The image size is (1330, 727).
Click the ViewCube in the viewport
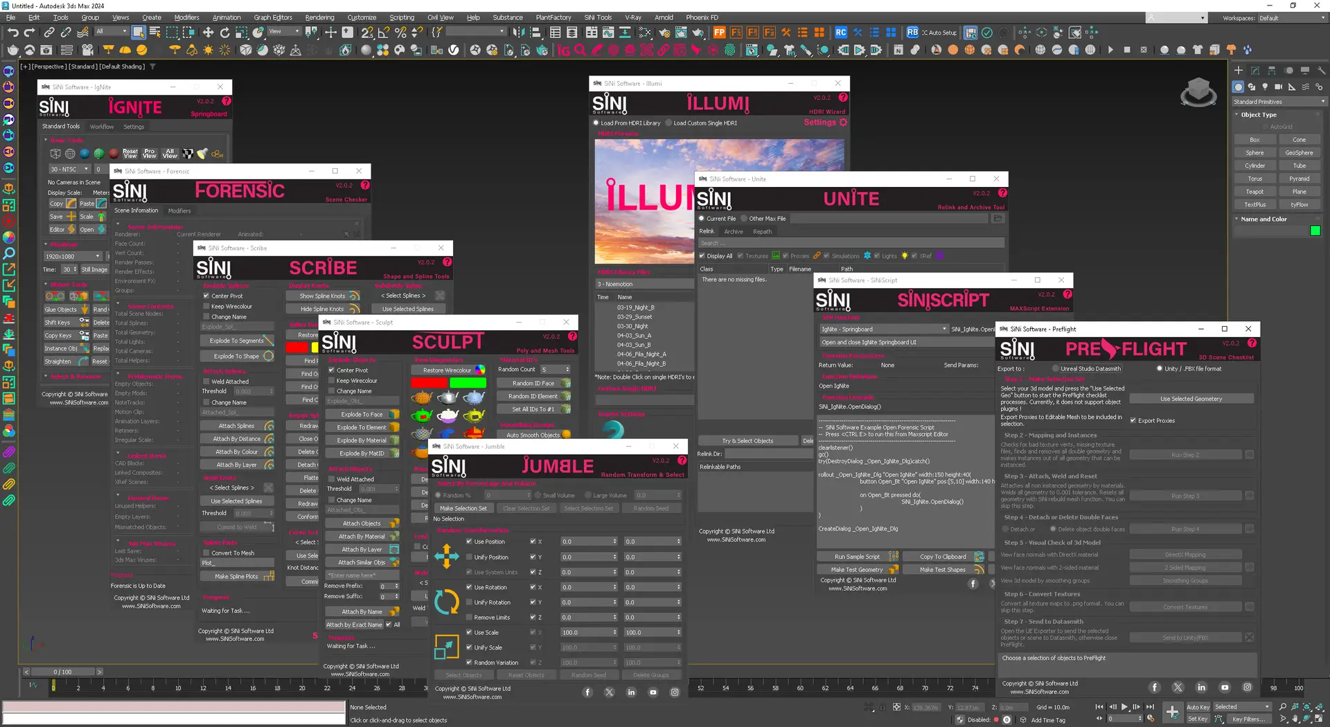(1198, 91)
